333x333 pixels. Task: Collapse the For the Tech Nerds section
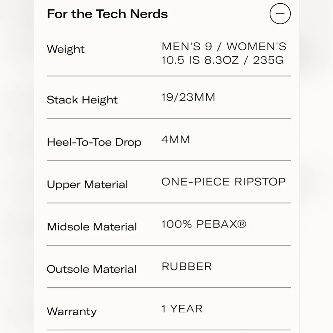[280, 14]
